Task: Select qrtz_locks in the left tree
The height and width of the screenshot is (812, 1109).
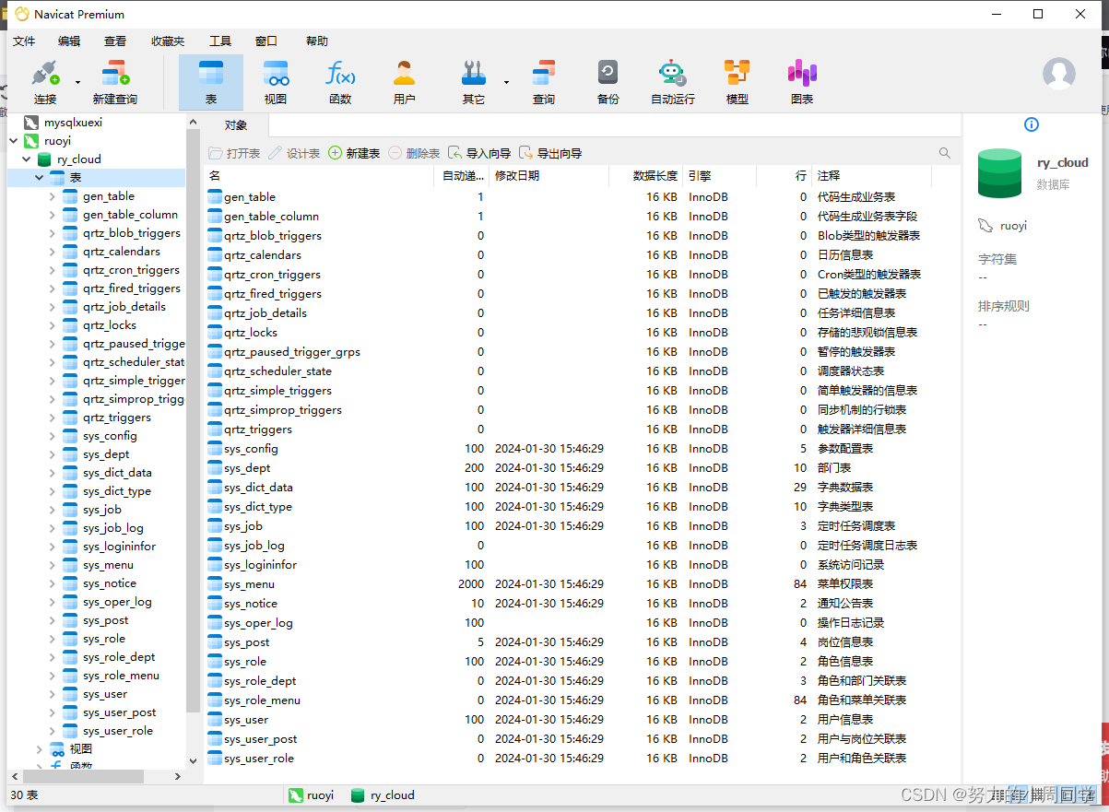Action: (x=109, y=325)
